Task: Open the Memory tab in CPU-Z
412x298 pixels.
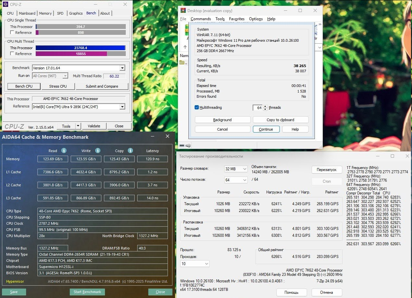Action: [x=45, y=13]
